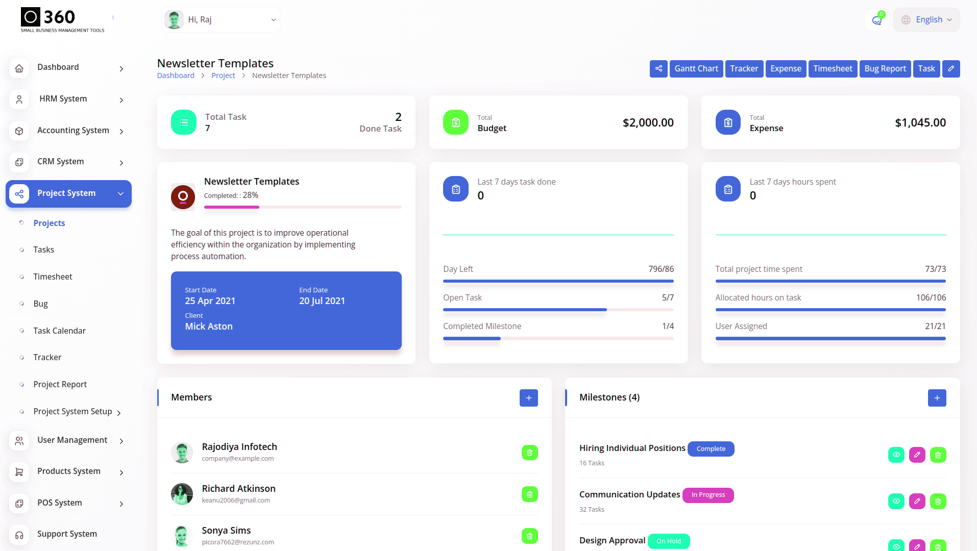This screenshot has width=977, height=551.
Task: Follow the Dashboard breadcrumb link
Action: point(176,76)
